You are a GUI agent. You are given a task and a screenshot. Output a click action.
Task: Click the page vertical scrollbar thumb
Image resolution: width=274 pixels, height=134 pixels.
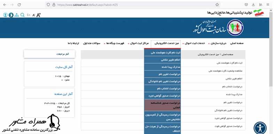click(271, 49)
